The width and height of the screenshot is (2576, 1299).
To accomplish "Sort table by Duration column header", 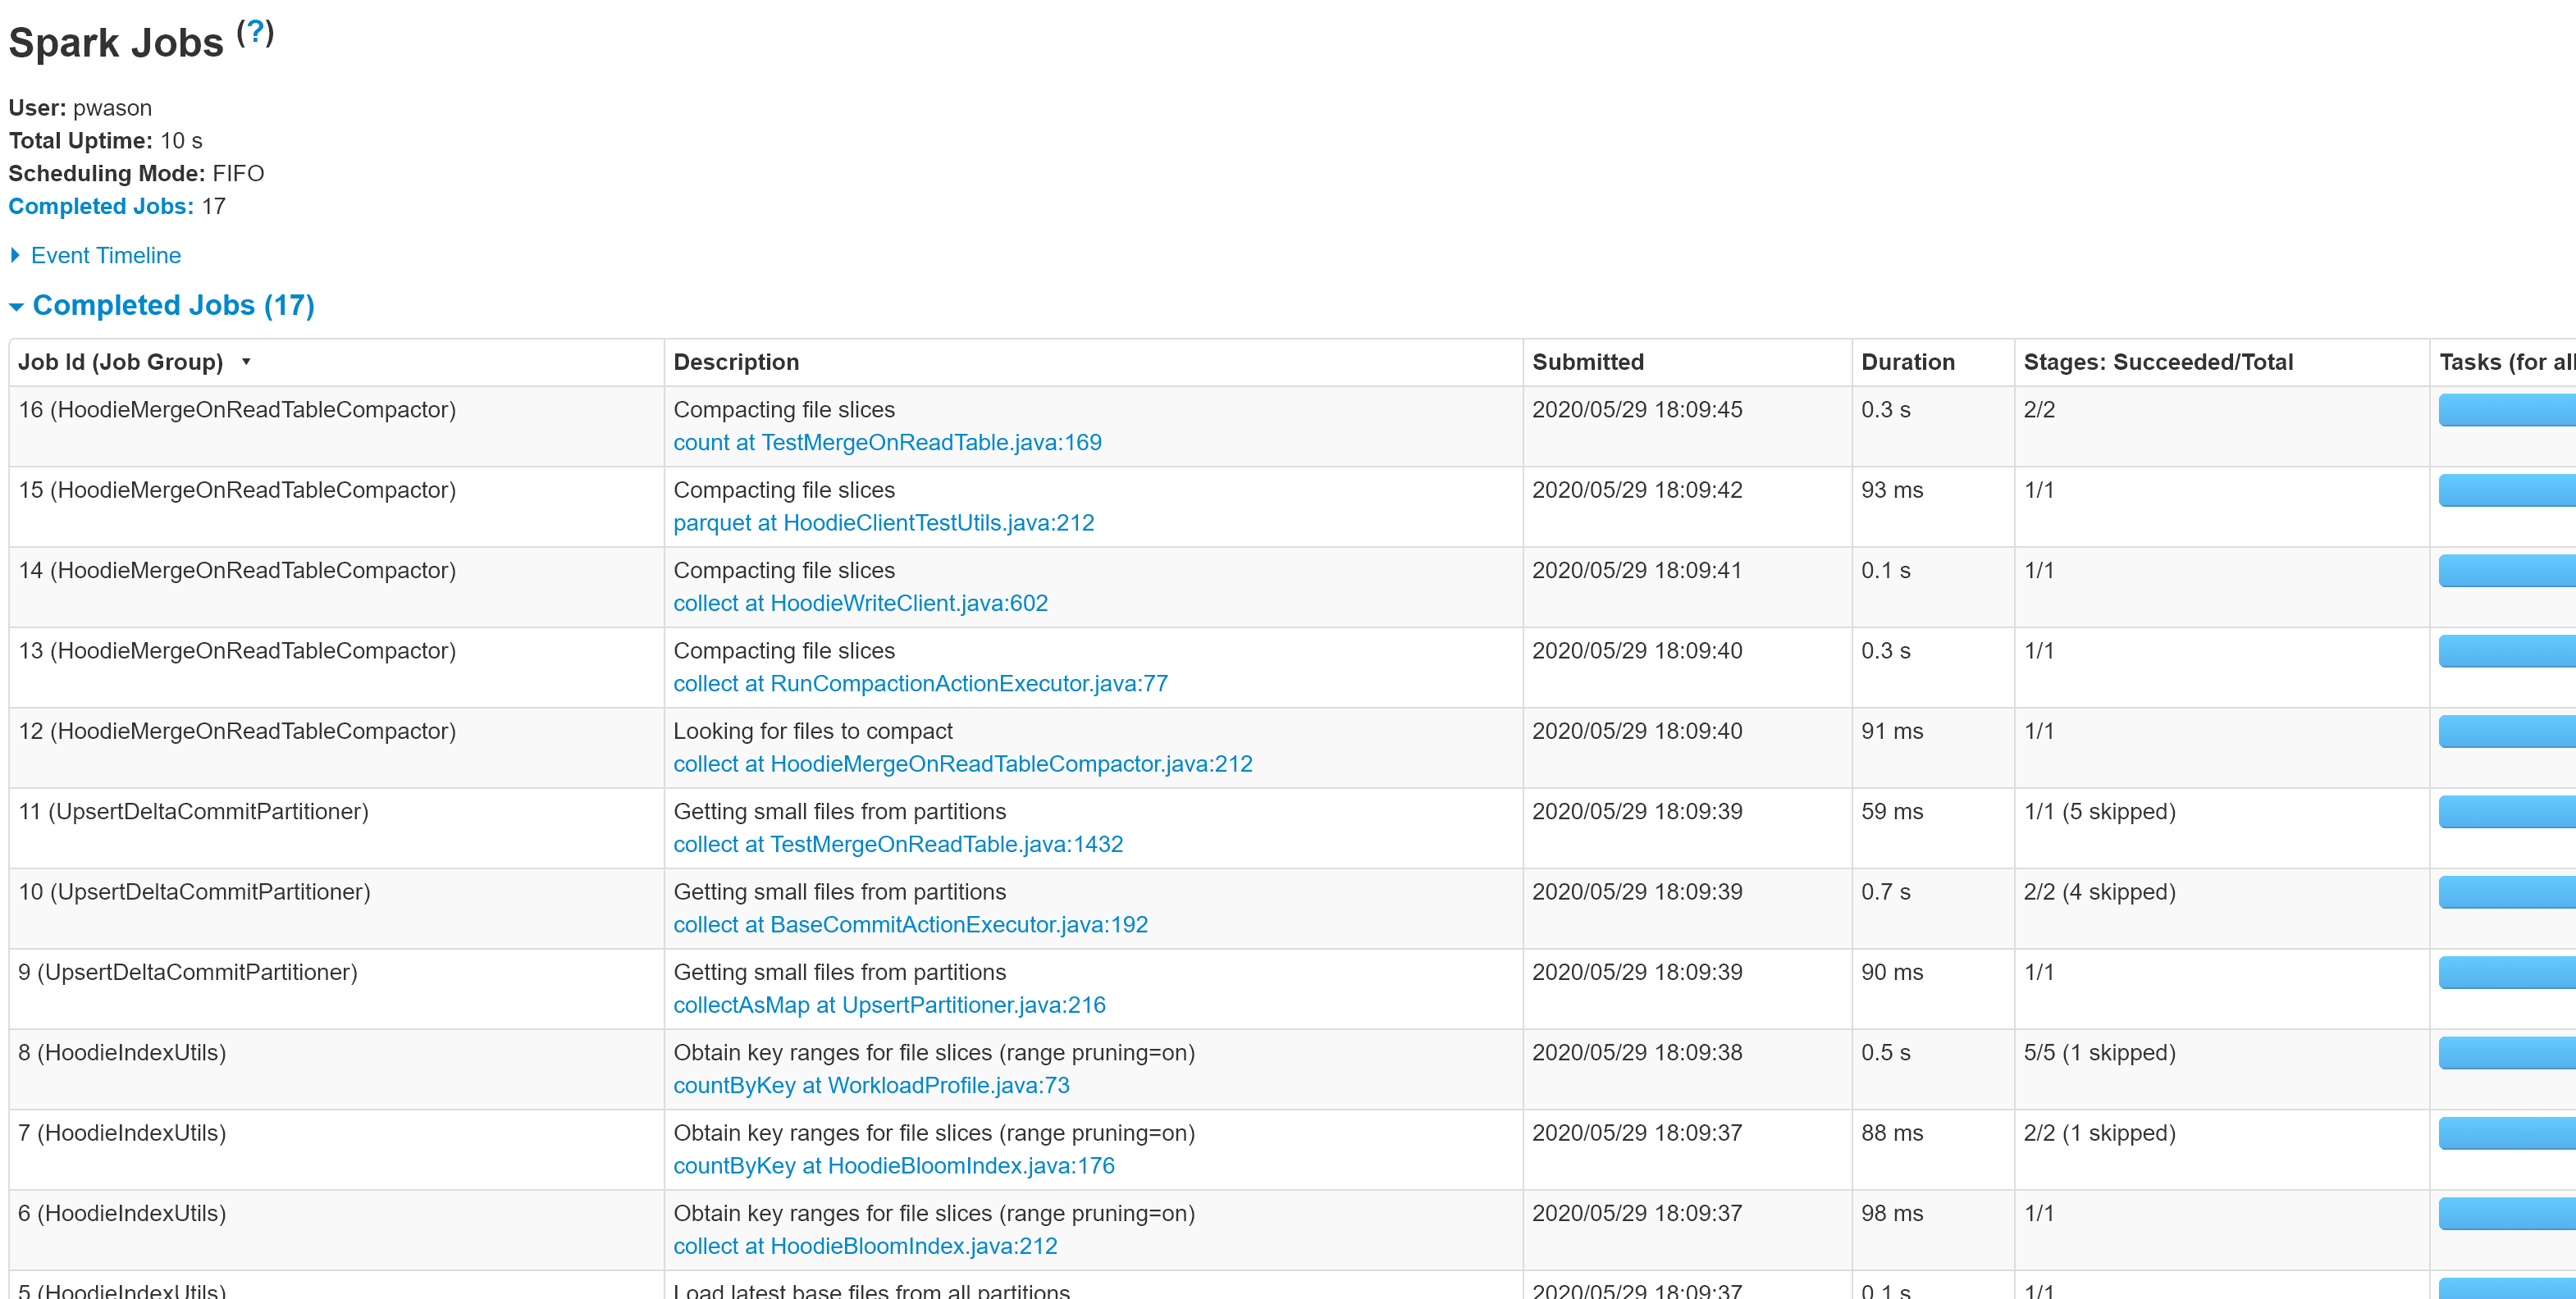I will [1907, 362].
